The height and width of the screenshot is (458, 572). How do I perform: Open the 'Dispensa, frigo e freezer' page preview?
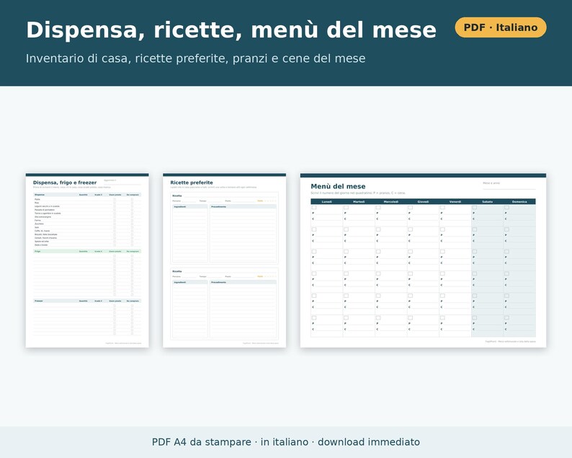(x=87, y=260)
